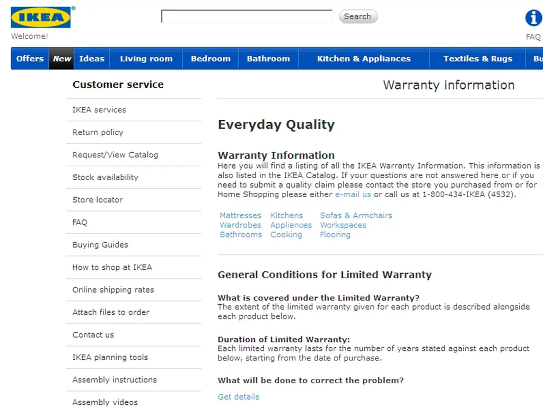This screenshot has height=407, width=543.
Task: Go to Kitchen & Appliances tab
Action: click(364, 58)
